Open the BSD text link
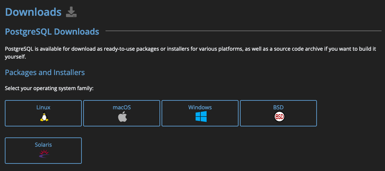 click(278, 107)
